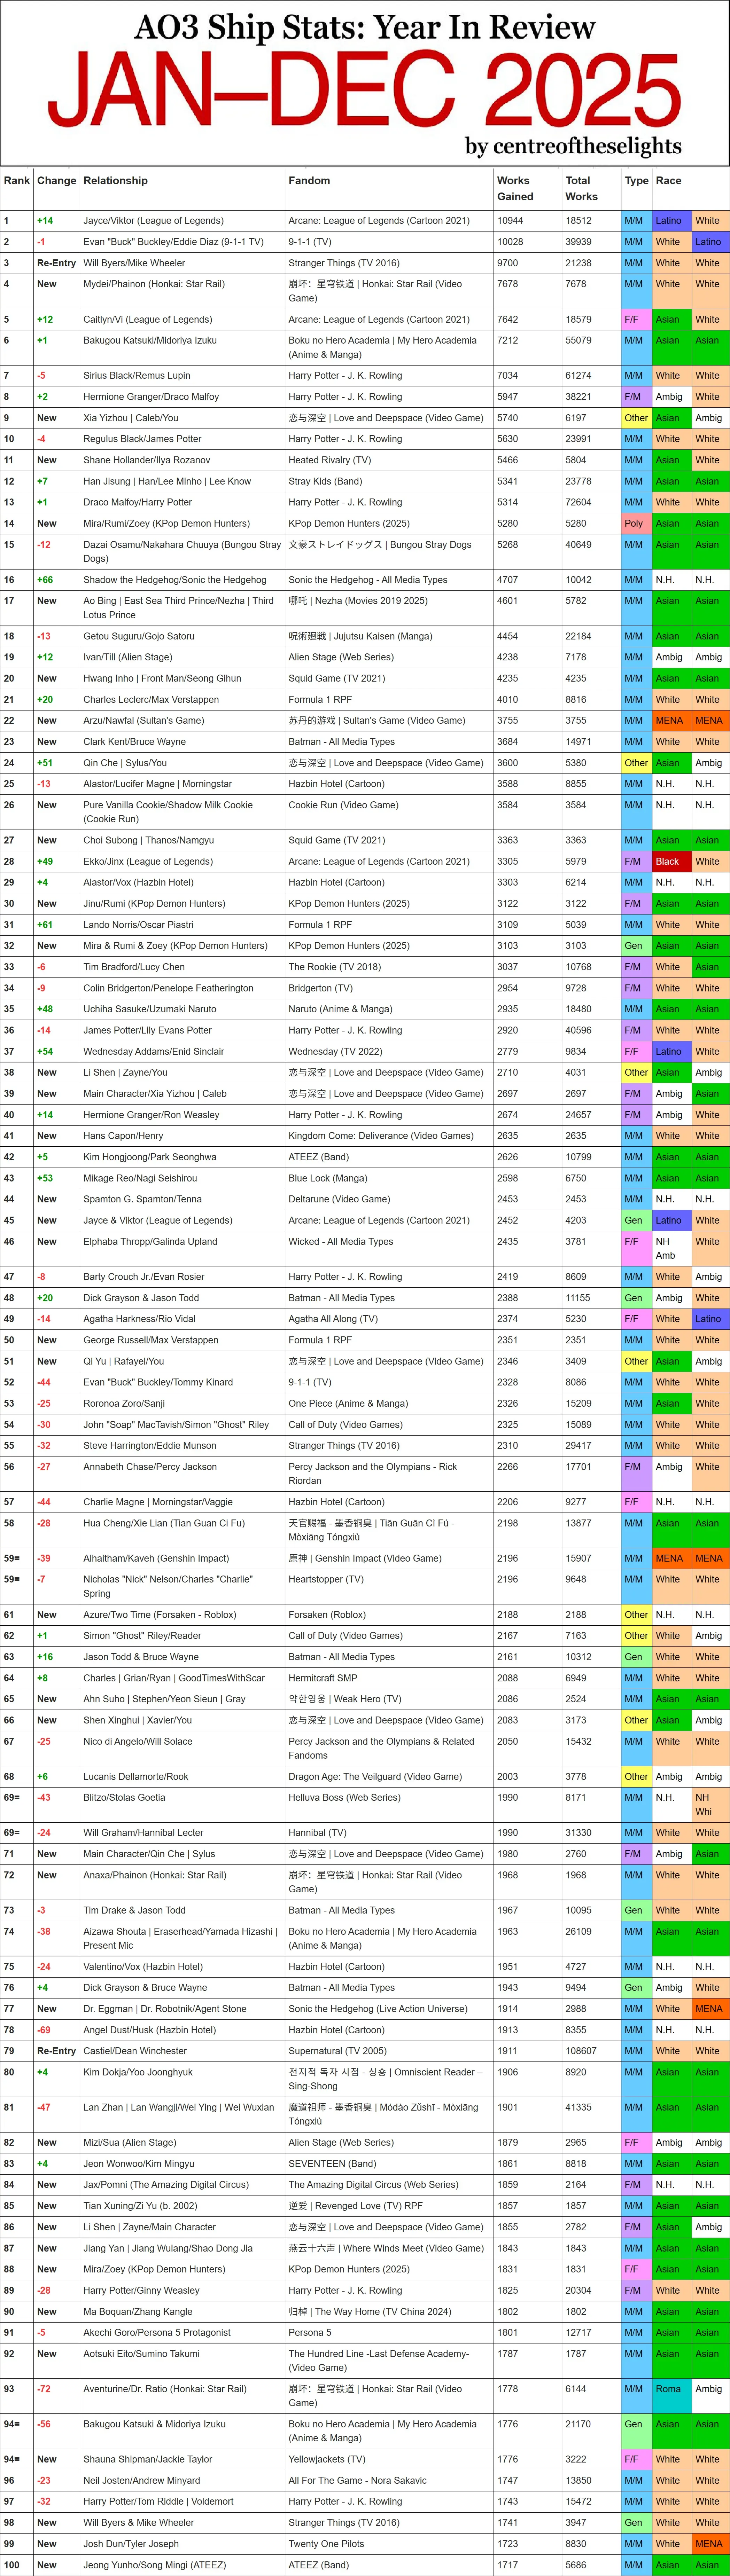Click the '108607' total works value

pos(581,2051)
